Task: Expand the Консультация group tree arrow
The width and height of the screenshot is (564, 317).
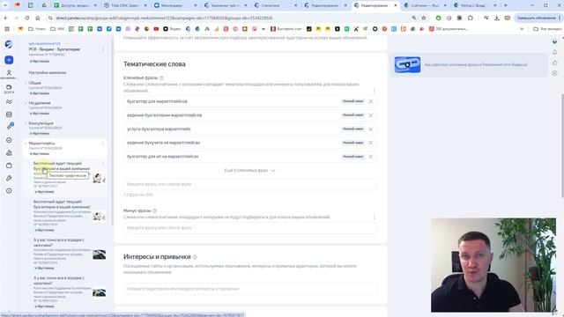Action: 26,123
